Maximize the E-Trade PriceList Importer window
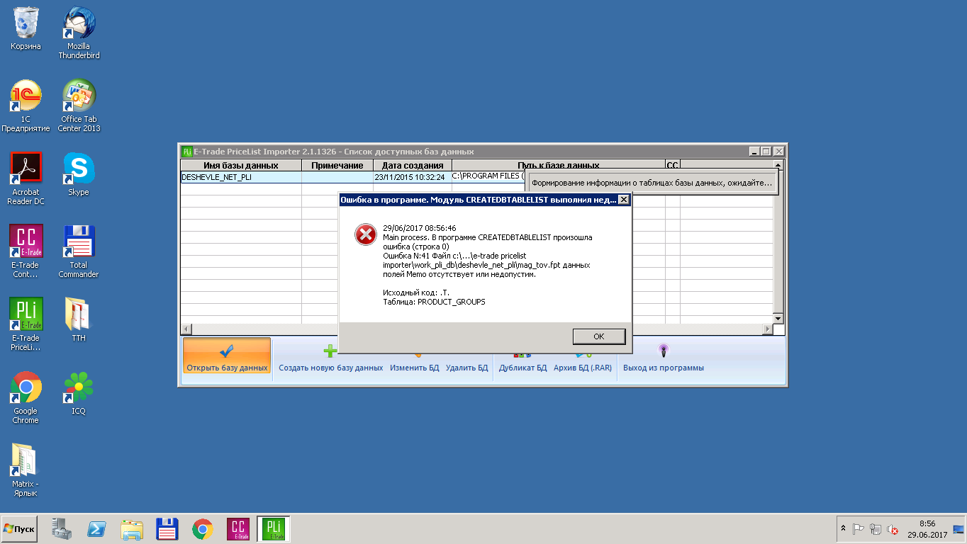Viewport: 967px width, 544px height. tap(766, 152)
